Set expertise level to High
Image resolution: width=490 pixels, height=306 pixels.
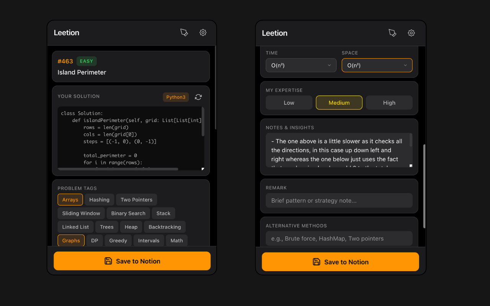pos(389,103)
